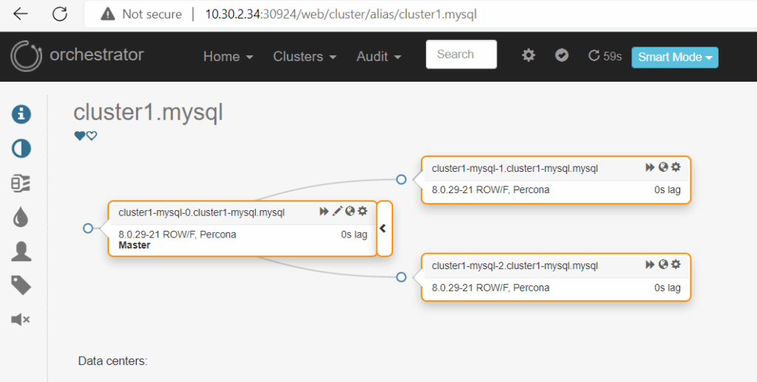Open the gear settings on cluster1-mysql-2 node
This screenshot has height=382, width=757.
click(676, 264)
